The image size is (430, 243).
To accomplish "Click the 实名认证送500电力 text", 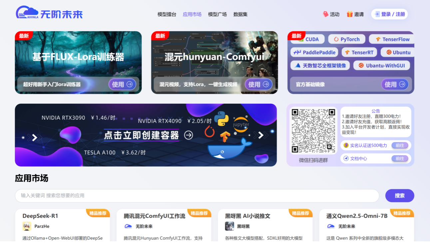I will point(368,145).
